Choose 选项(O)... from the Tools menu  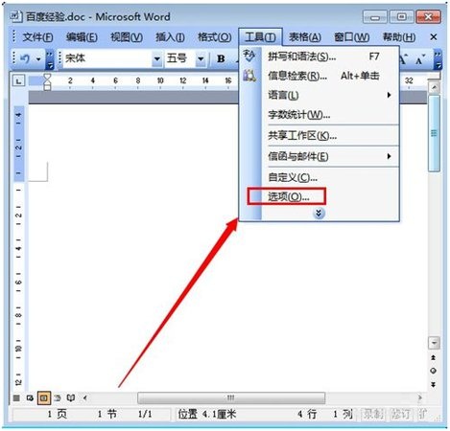click(287, 196)
